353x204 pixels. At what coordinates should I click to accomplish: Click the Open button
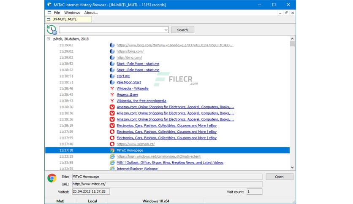[279, 177]
